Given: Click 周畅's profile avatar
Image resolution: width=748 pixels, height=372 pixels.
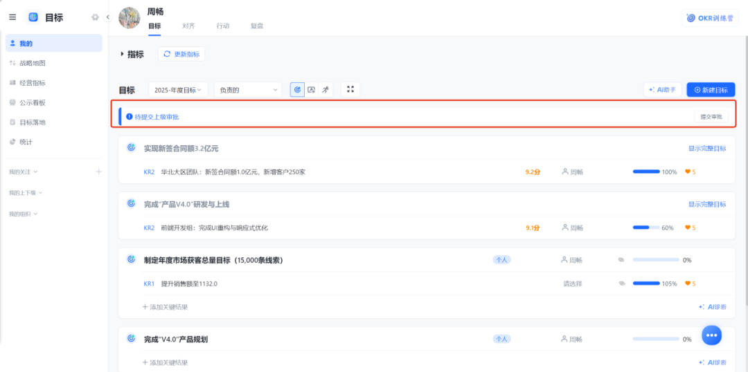Looking at the screenshot, I should tap(130, 18).
